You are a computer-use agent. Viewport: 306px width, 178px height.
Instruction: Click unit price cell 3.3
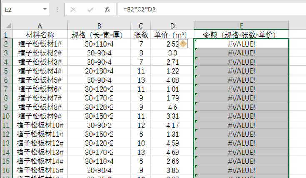tap(172, 53)
